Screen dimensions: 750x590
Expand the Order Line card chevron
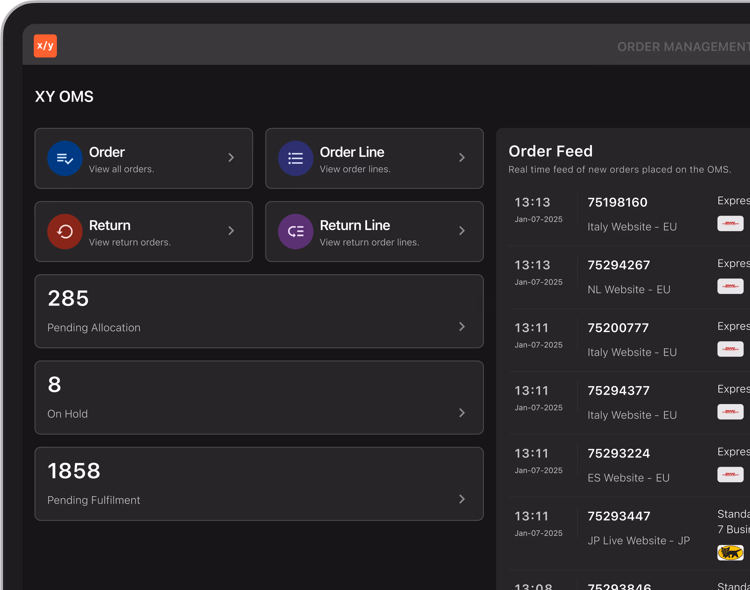(462, 158)
